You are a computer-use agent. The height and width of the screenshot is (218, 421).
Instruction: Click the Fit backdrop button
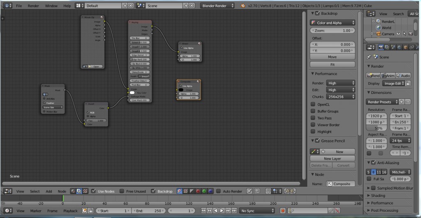click(x=332, y=64)
